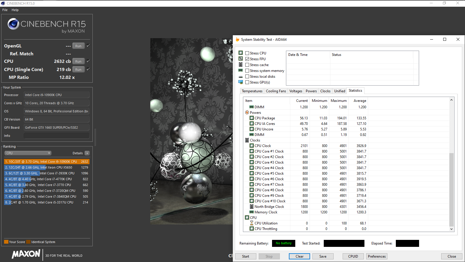Toggle the CPU (Single Core) test checkmark
This screenshot has width=465, height=262.
(88, 69)
